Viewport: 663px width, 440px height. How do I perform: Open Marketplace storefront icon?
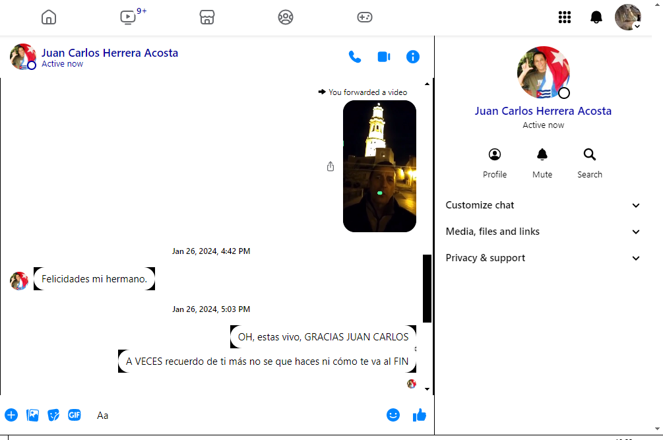point(206,17)
